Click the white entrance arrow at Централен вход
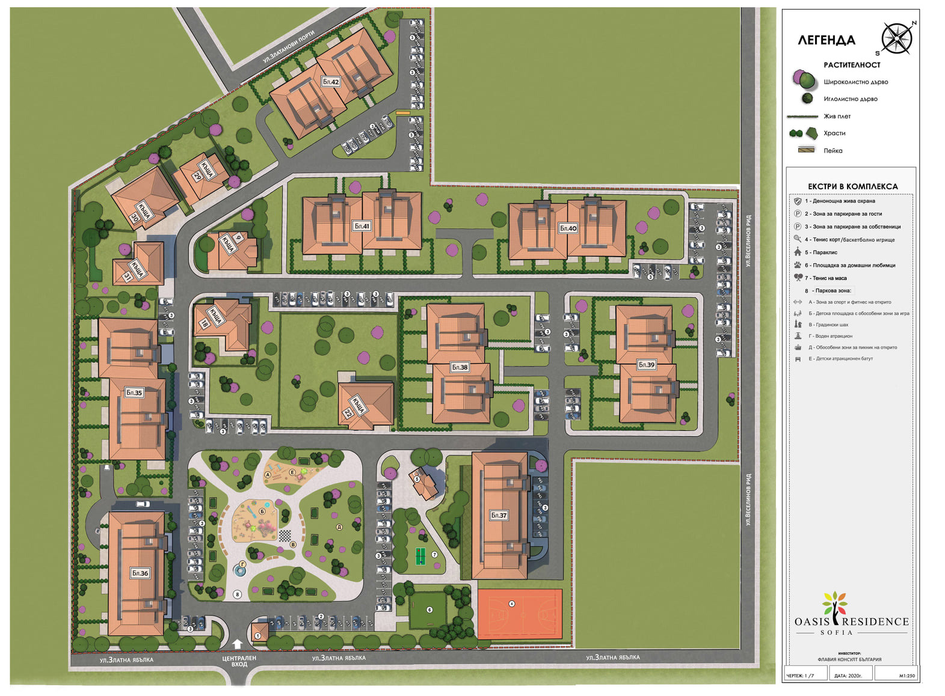Viewport: 945px width, 696px height. click(238, 644)
